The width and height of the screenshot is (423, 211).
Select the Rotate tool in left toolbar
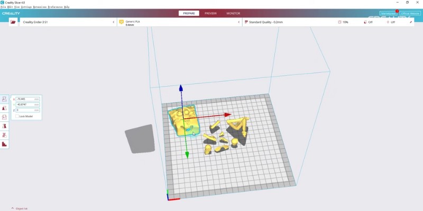4,117
